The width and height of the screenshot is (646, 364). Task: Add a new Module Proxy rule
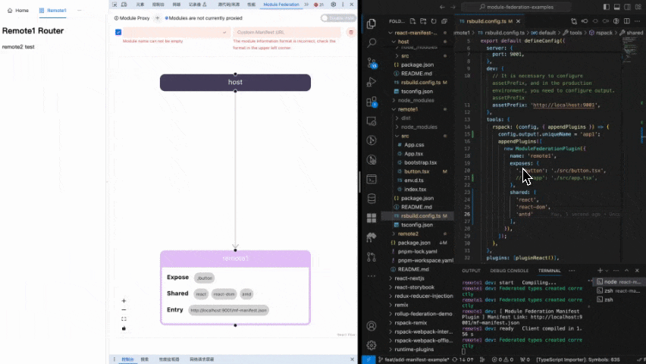point(157,17)
